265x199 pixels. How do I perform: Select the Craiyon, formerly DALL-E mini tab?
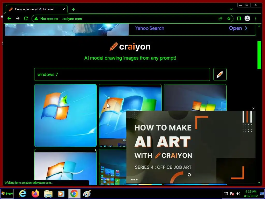37,9
